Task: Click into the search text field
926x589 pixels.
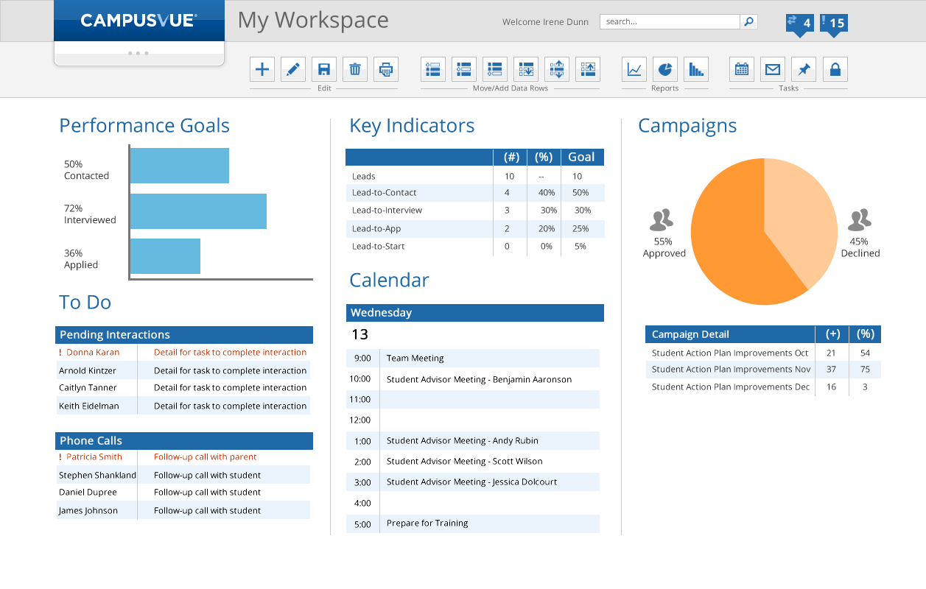Action: pos(669,22)
